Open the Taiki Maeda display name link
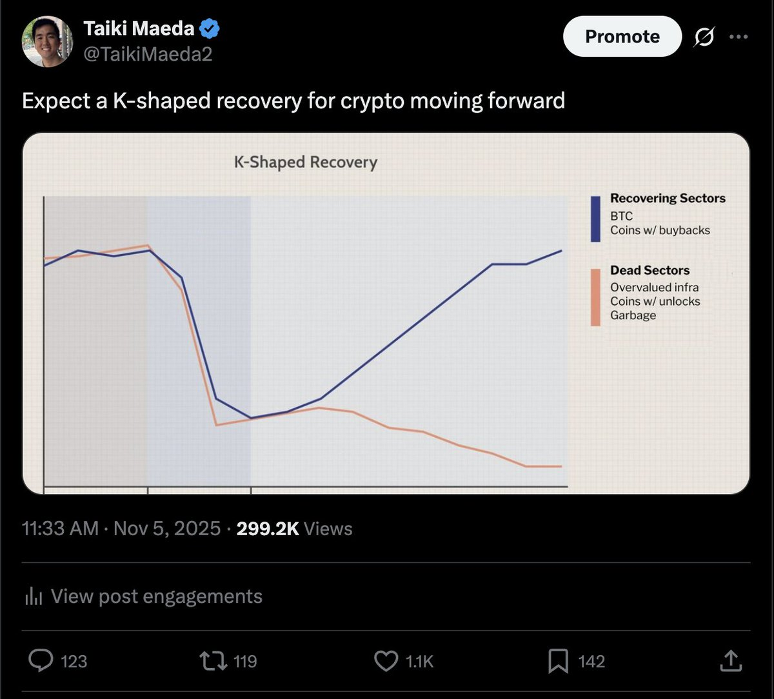The width and height of the screenshot is (774, 699). [139, 29]
